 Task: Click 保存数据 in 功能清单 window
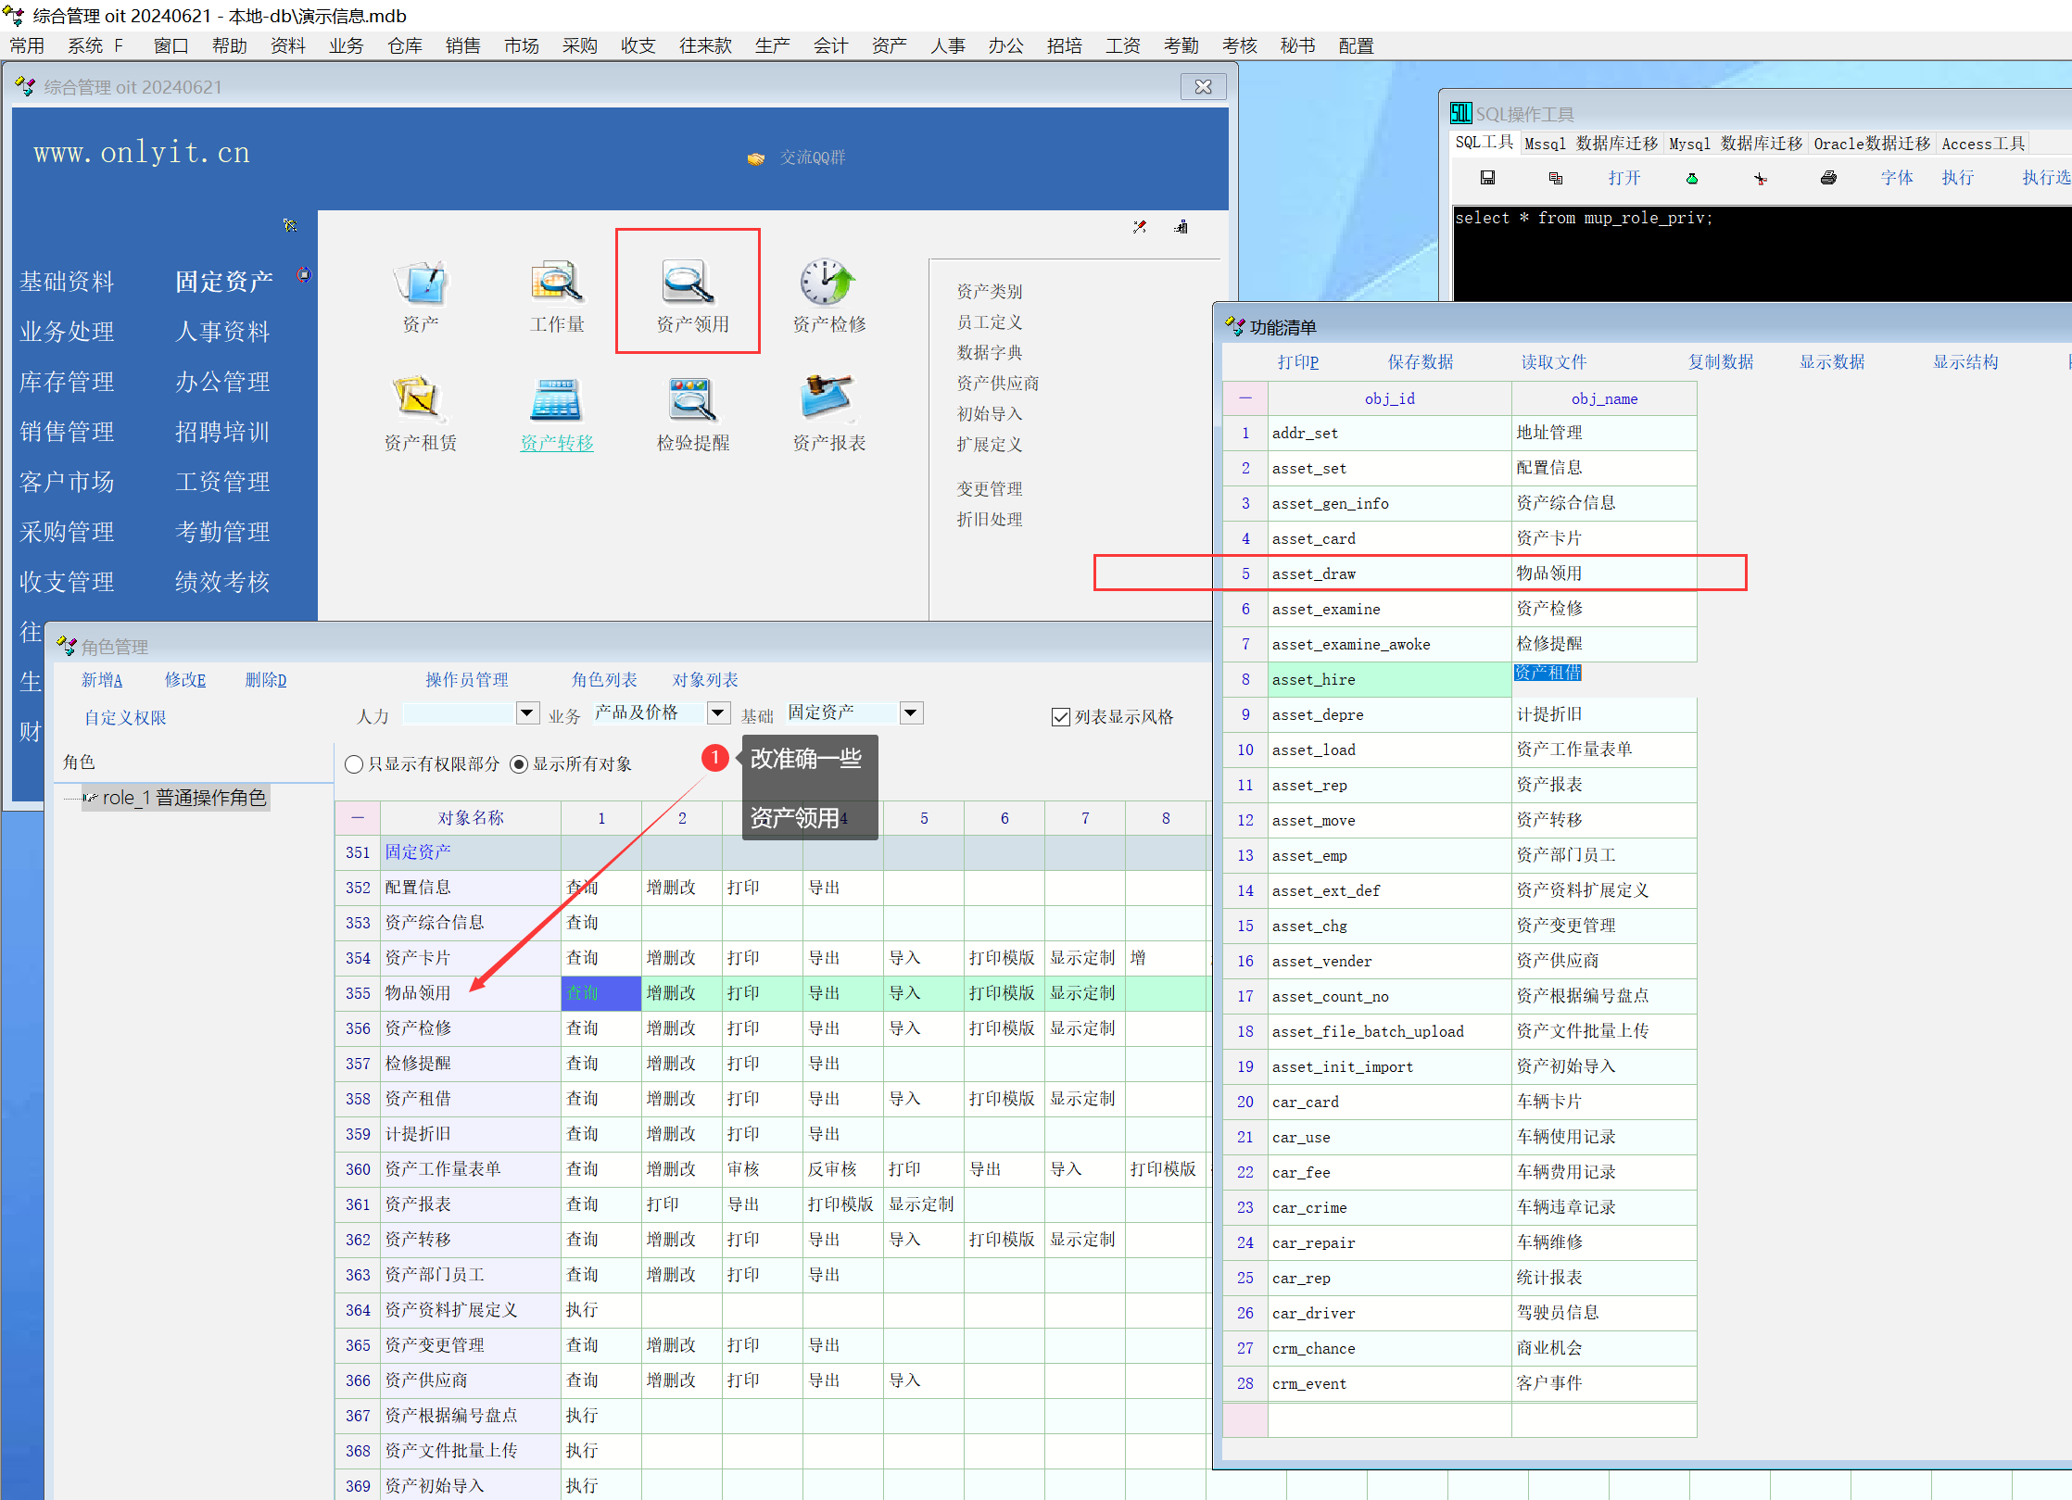click(x=1420, y=362)
